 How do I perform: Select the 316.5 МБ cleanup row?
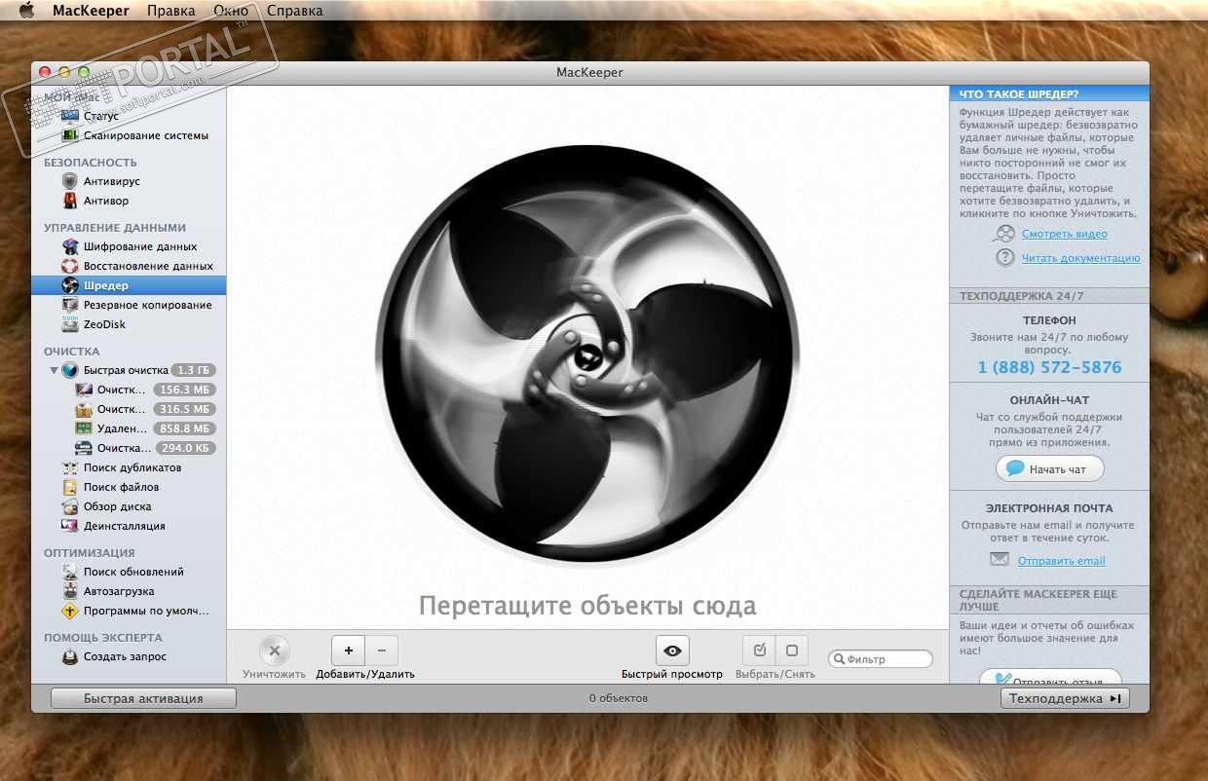click(129, 409)
